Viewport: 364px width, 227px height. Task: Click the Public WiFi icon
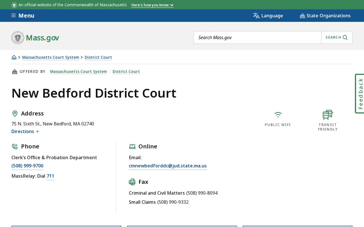tap(278, 115)
